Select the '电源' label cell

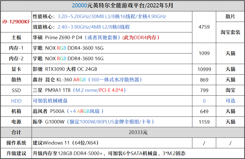[x=16, y=122]
